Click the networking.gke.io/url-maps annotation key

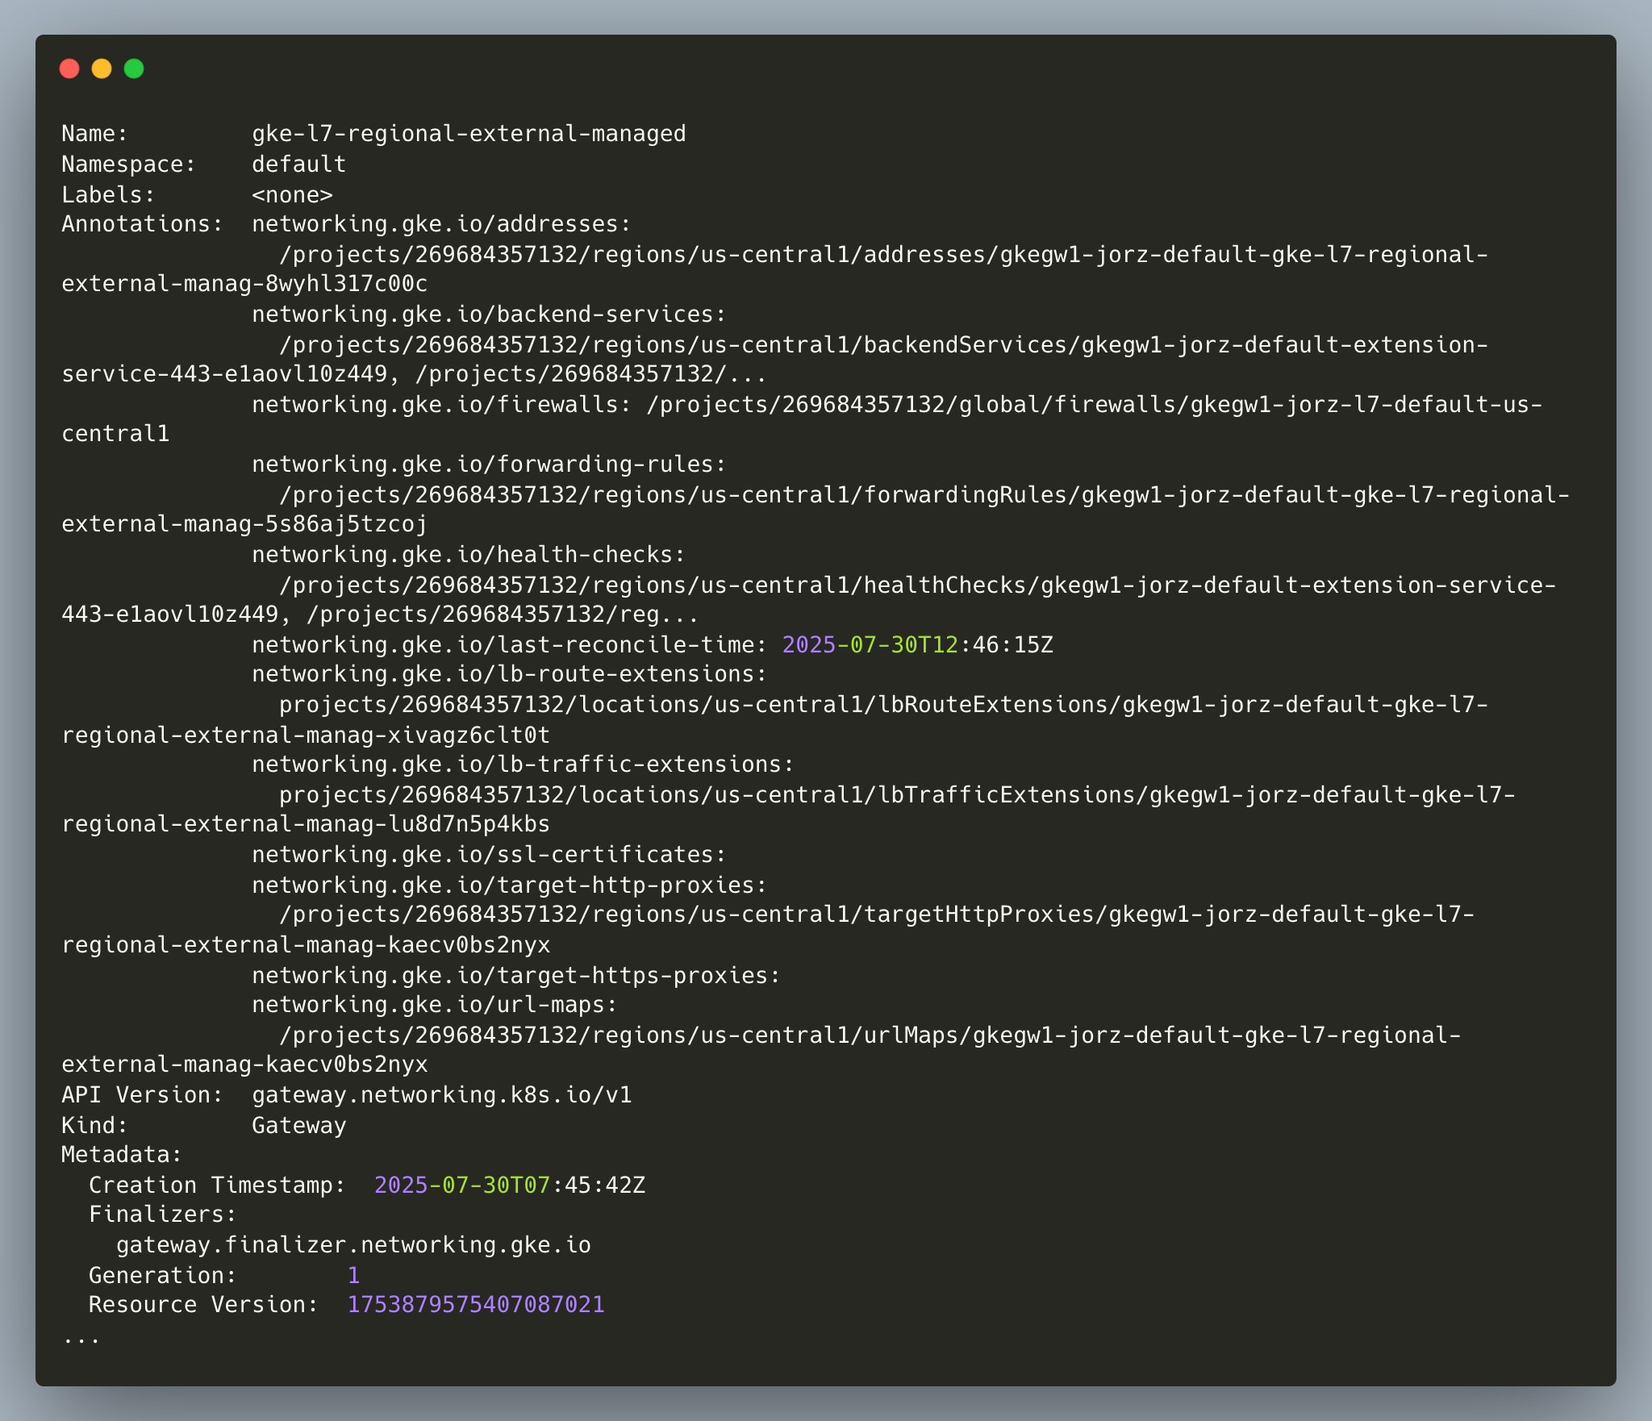(x=435, y=1005)
